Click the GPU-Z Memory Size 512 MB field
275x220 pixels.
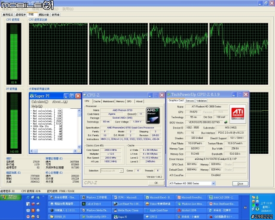pyautogui.click(x=195, y=154)
